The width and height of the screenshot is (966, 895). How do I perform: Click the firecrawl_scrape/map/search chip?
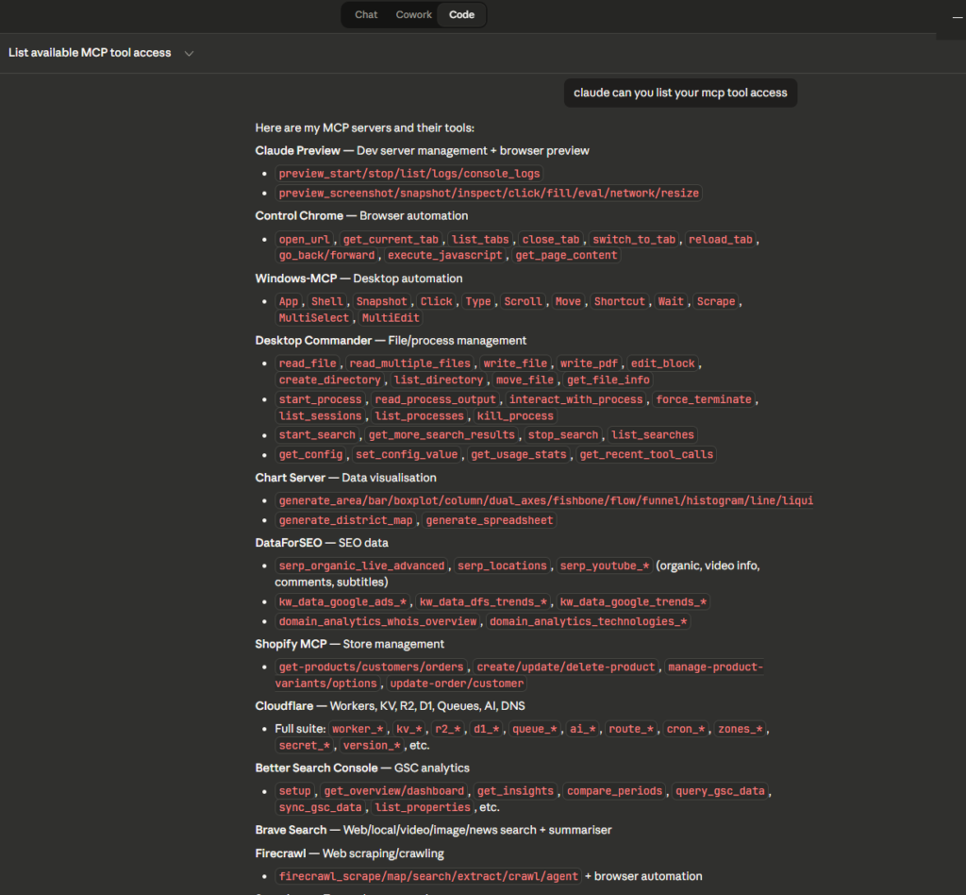[x=428, y=876]
